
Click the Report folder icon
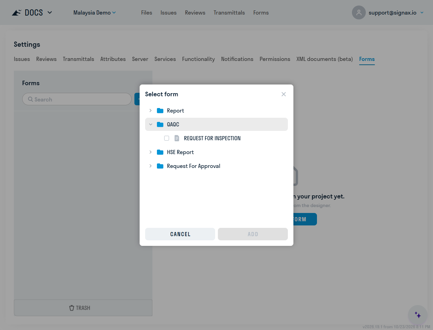click(x=160, y=110)
